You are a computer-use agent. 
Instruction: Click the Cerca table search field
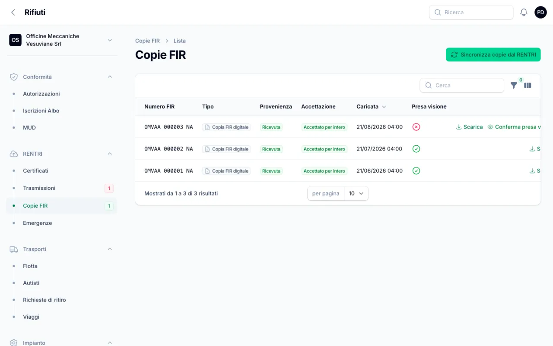[x=462, y=85]
